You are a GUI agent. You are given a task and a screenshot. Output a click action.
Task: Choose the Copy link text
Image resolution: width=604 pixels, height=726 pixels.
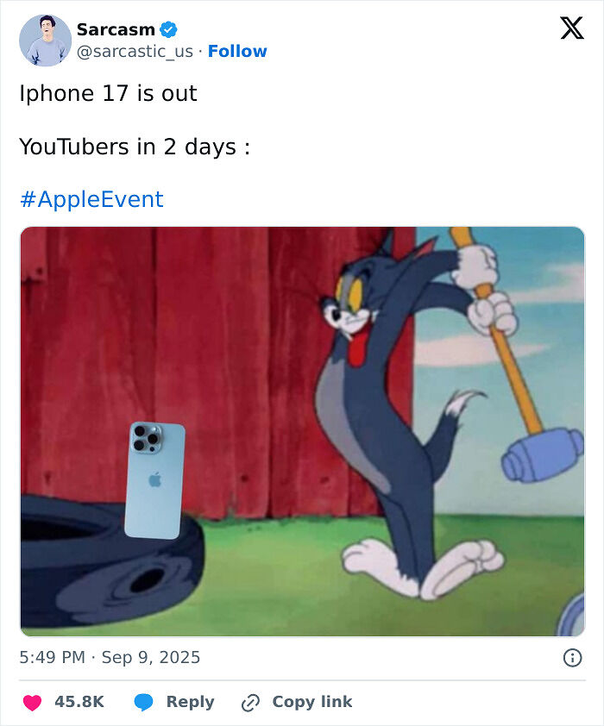click(312, 702)
